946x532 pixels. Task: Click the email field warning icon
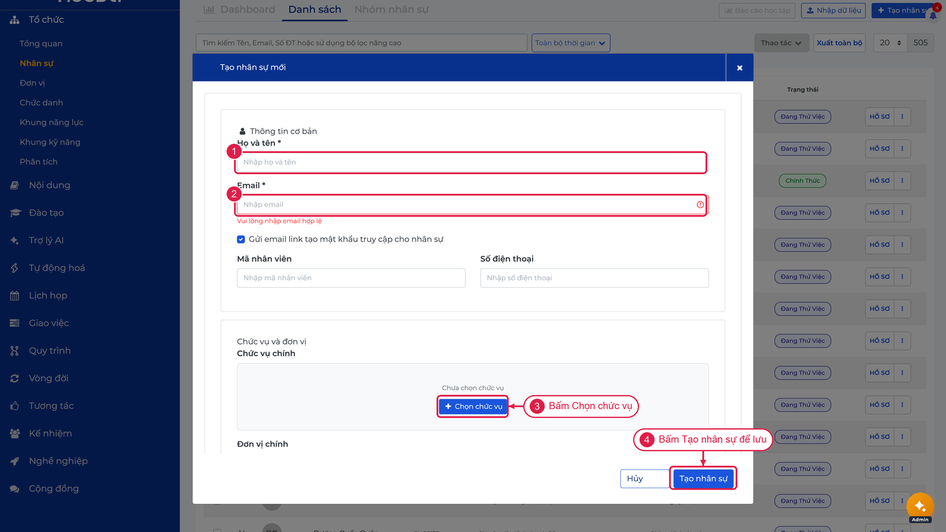(700, 205)
